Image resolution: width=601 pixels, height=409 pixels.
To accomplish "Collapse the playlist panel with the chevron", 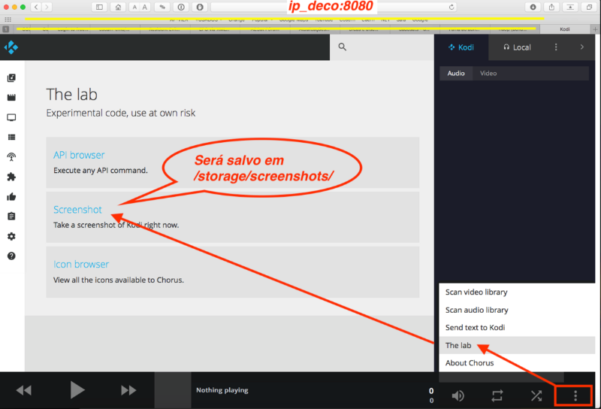I will 582,47.
